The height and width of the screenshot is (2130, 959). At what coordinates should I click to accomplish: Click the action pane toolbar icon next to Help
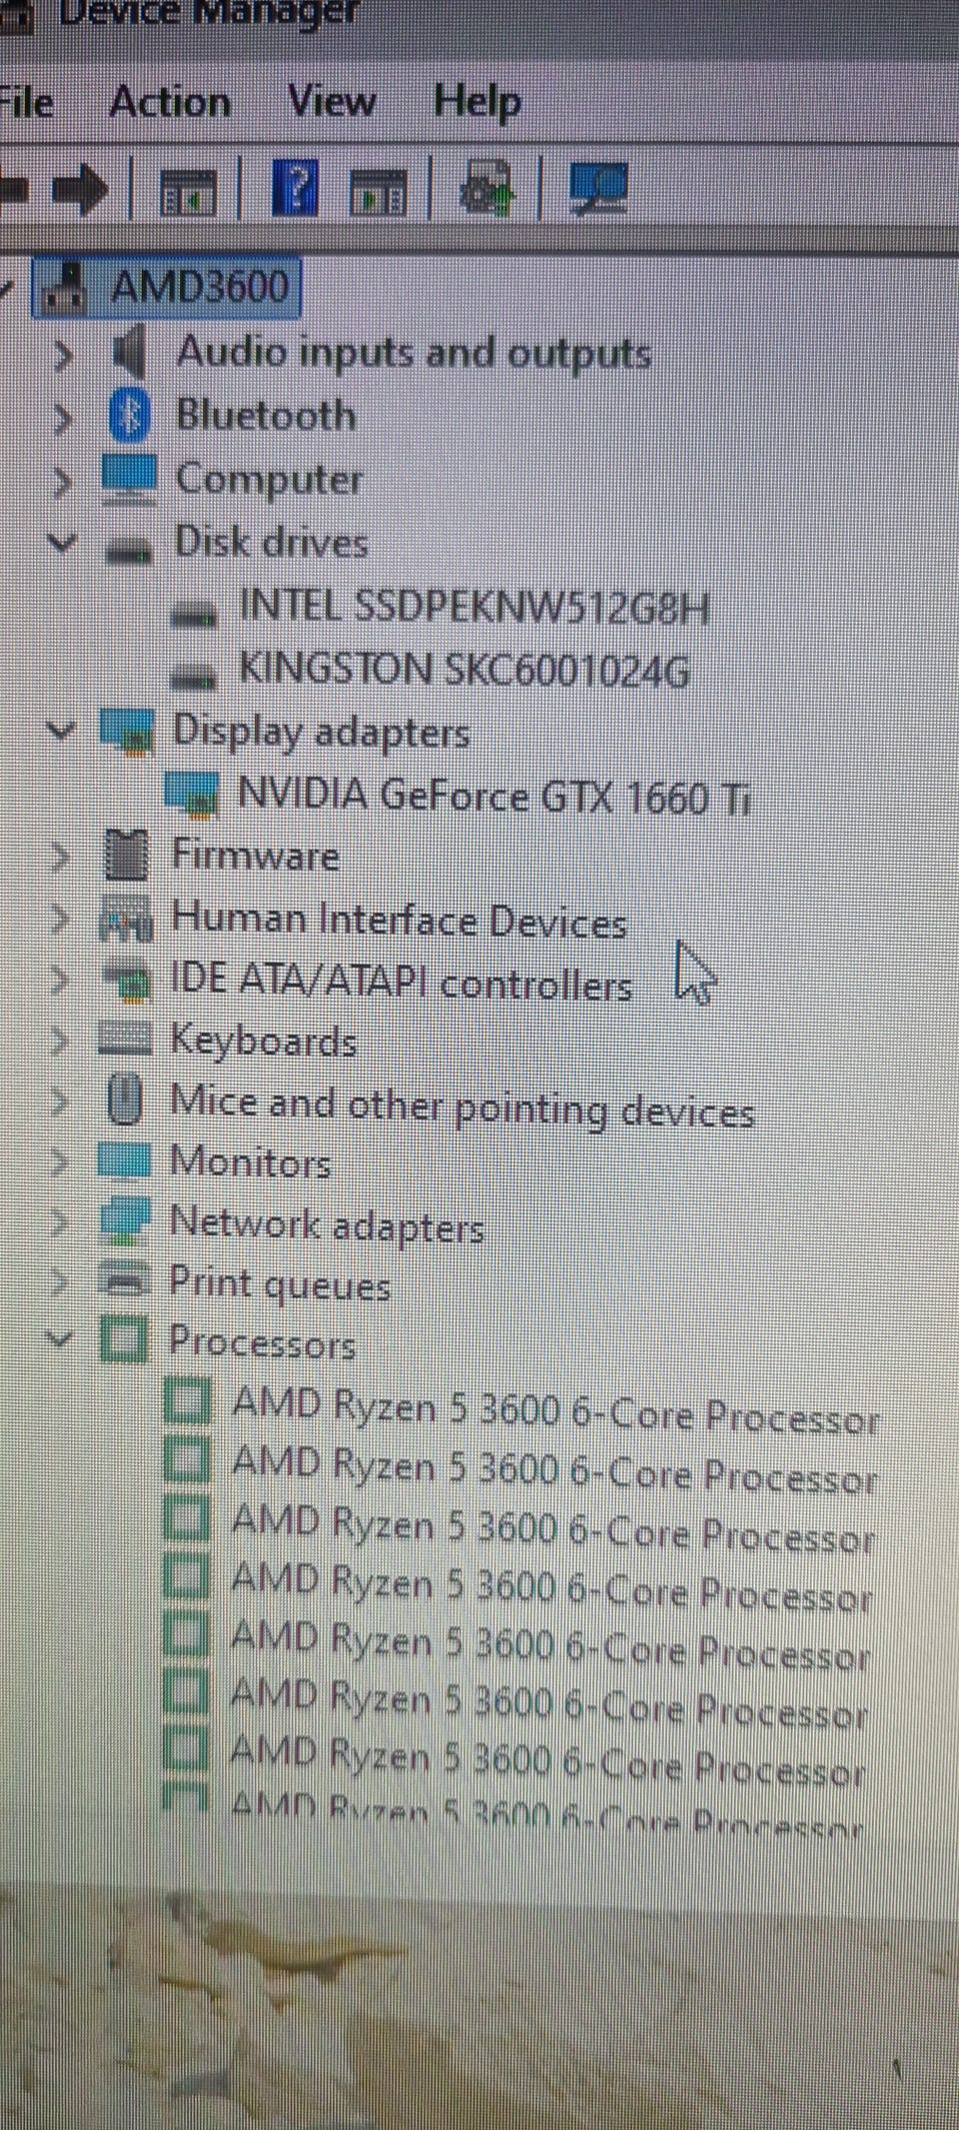tap(378, 192)
